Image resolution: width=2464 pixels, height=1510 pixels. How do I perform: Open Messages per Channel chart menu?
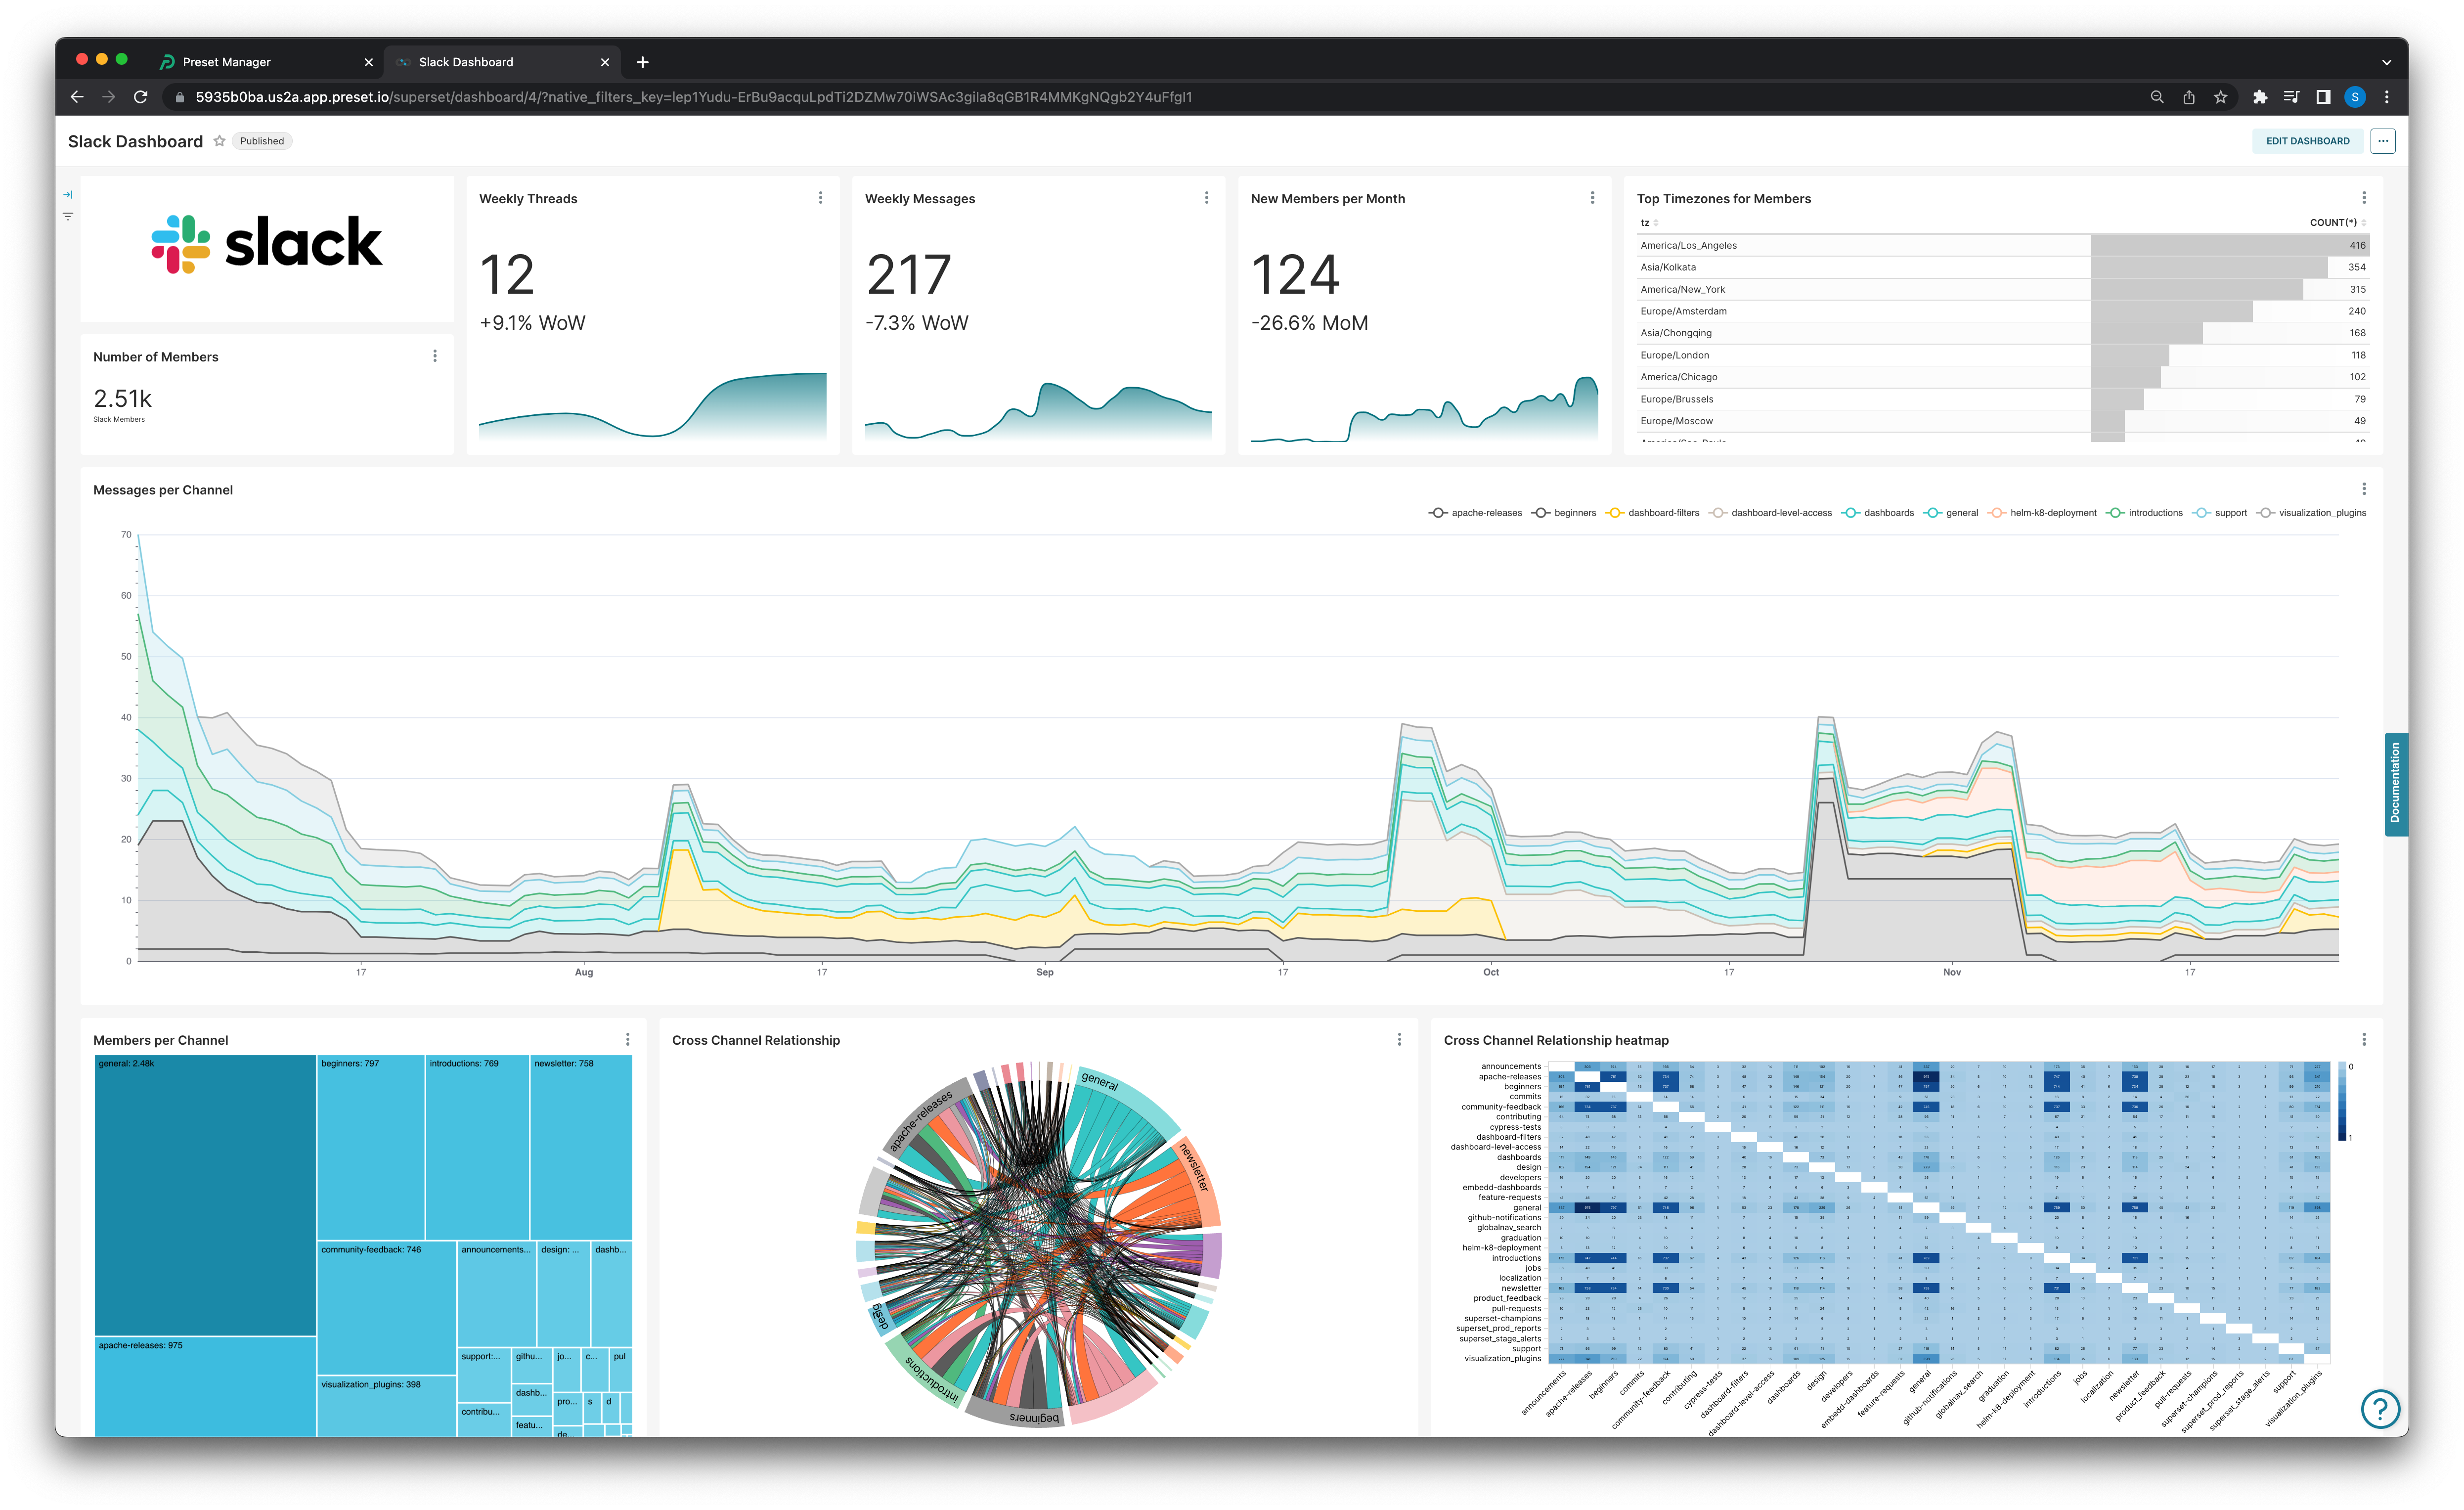click(2363, 489)
